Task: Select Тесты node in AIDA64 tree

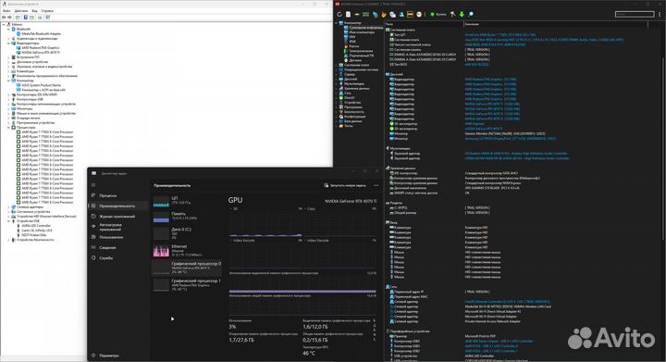Action: pyautogui.click(x=349, y=126)
